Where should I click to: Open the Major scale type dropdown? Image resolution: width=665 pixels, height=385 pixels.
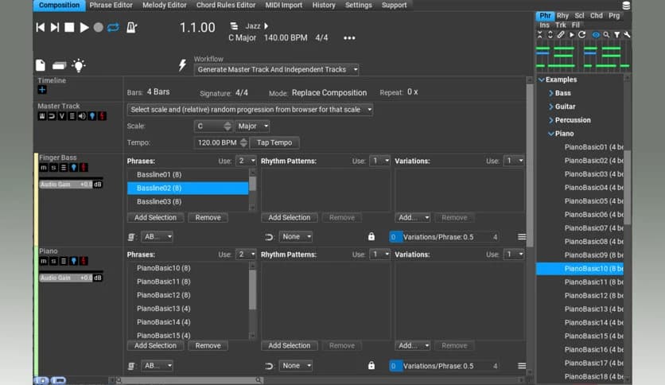[252, 126]
